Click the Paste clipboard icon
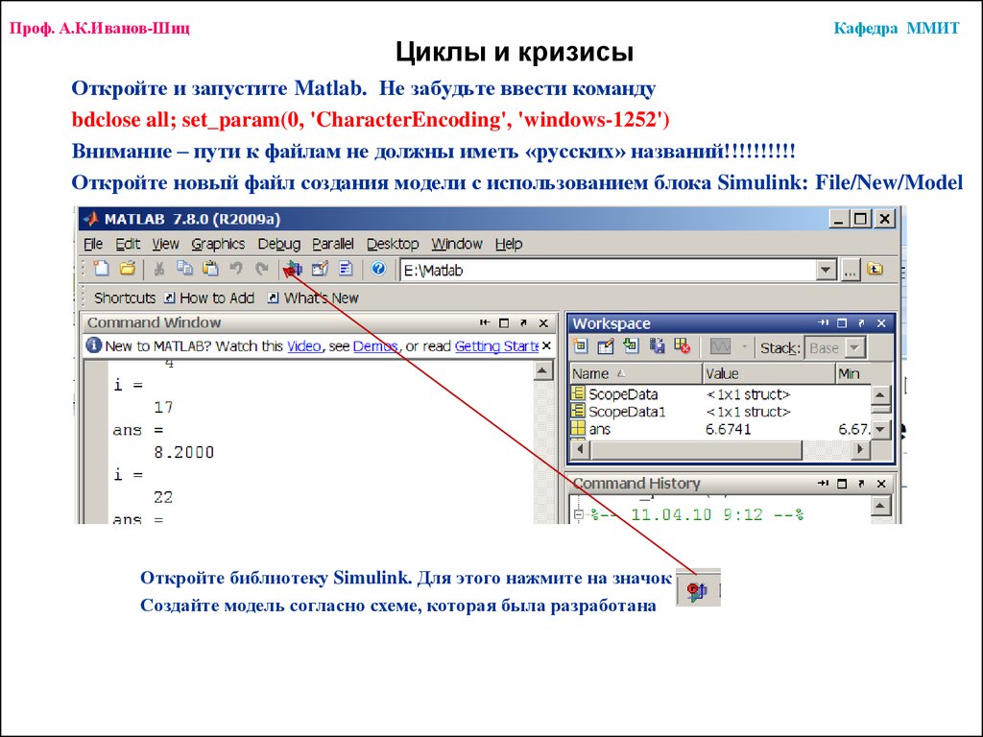This screenshot has width=983, height=737. (210, 269)
